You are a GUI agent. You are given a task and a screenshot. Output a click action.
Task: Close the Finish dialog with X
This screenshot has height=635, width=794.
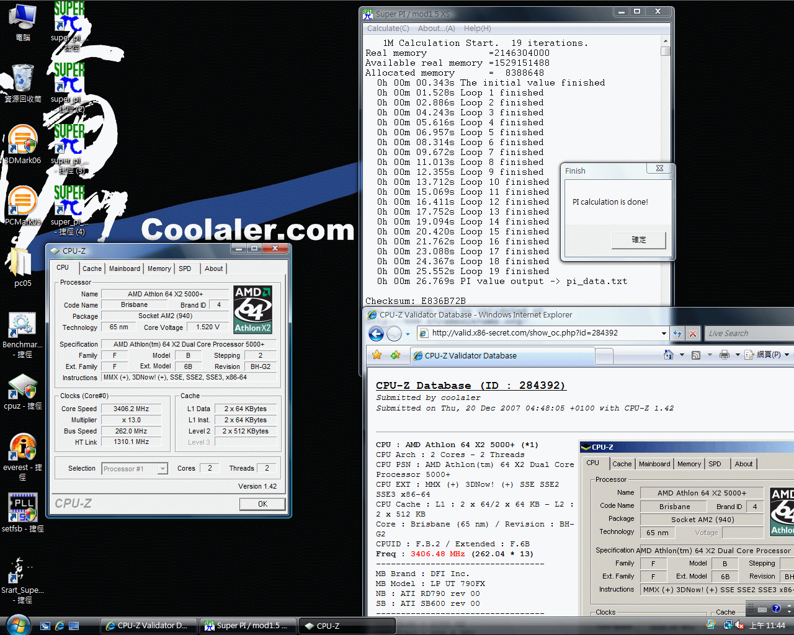click(x=659, y=168)
